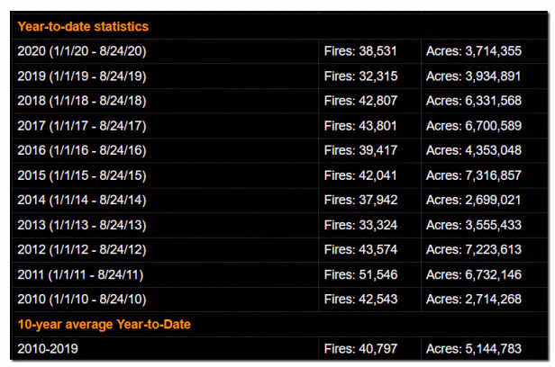Image resolution: width=555 pixels, height=367 pixels.
Task: Click the average acres value 5,144,783
Action: (482, 347)
